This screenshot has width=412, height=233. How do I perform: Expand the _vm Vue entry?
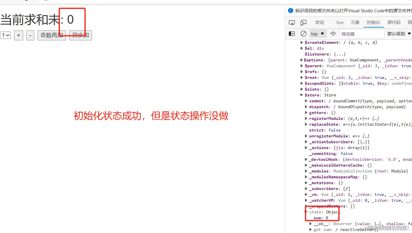pyautogui.click(x=306, y=194)
